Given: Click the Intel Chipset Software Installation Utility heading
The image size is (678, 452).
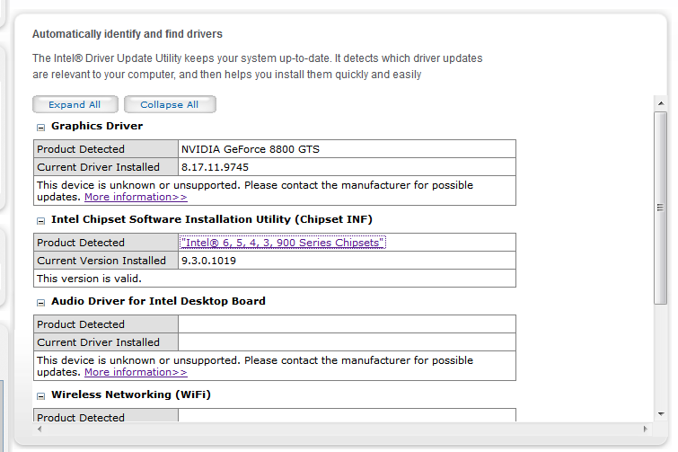Looking at the screenshot, I should point(211,219).
